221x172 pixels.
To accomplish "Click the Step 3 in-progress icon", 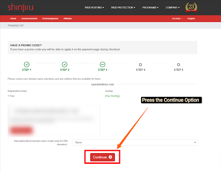I will [103, 64].
